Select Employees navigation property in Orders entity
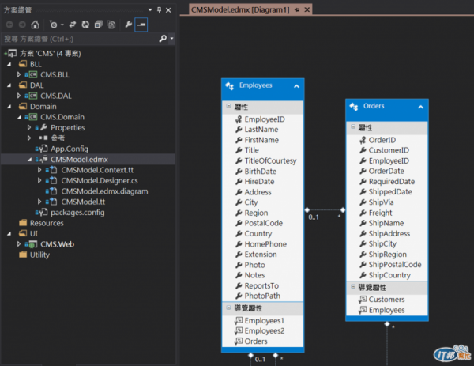The height and width of the screenshot is (366, 474). [x=386, y=310]
